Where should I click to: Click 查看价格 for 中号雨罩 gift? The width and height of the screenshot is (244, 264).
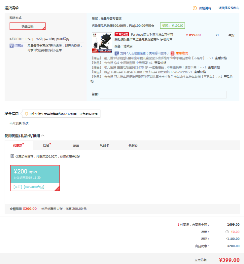[160, 63]
